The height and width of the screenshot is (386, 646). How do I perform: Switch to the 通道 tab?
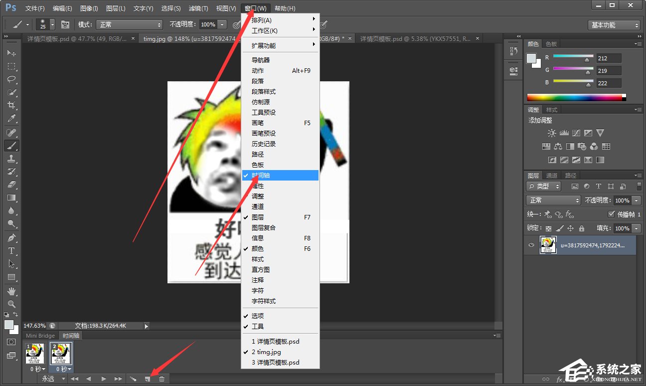[x=551, y=175]
